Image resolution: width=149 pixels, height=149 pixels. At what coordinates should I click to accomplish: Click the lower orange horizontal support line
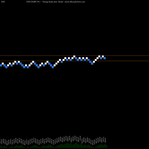pos(74,61)
